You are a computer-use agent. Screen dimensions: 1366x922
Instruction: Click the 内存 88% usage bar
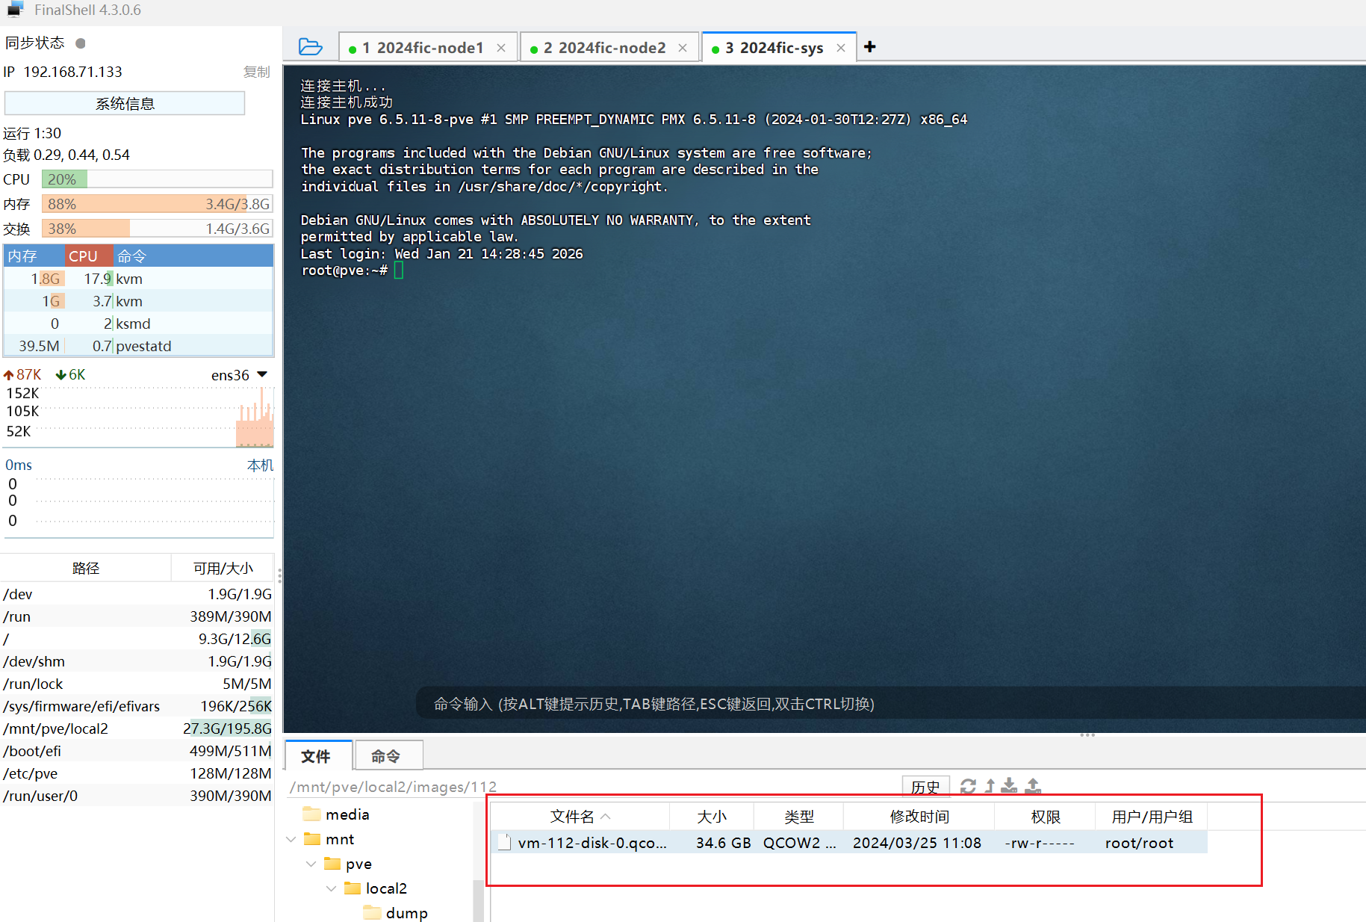[x=158, y=204]
